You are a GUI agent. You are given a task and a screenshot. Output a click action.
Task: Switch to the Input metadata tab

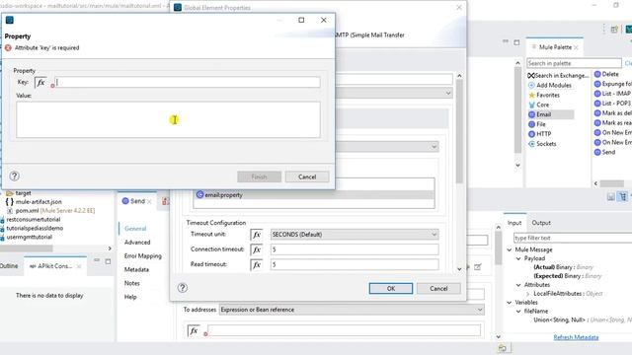coord(514,223)
